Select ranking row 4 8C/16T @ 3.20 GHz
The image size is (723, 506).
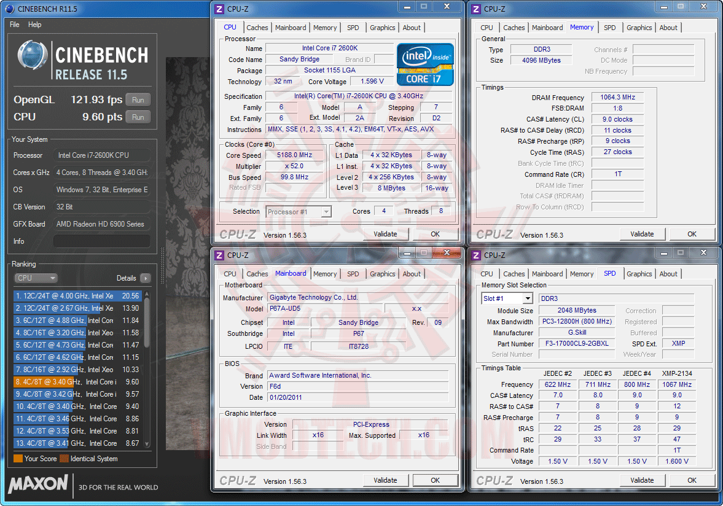click(78, 332)
